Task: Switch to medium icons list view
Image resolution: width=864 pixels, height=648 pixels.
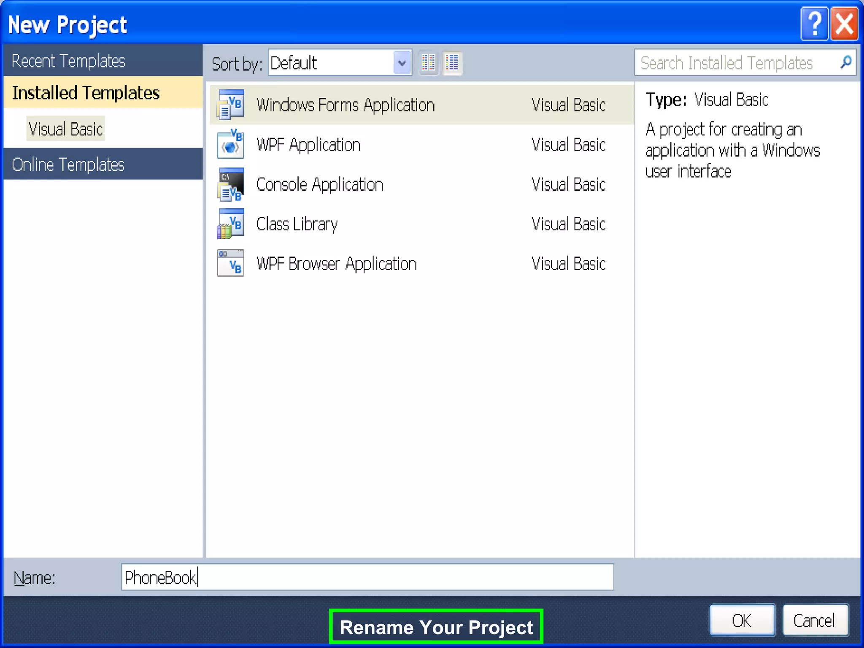Action: [x=452, y=63]
